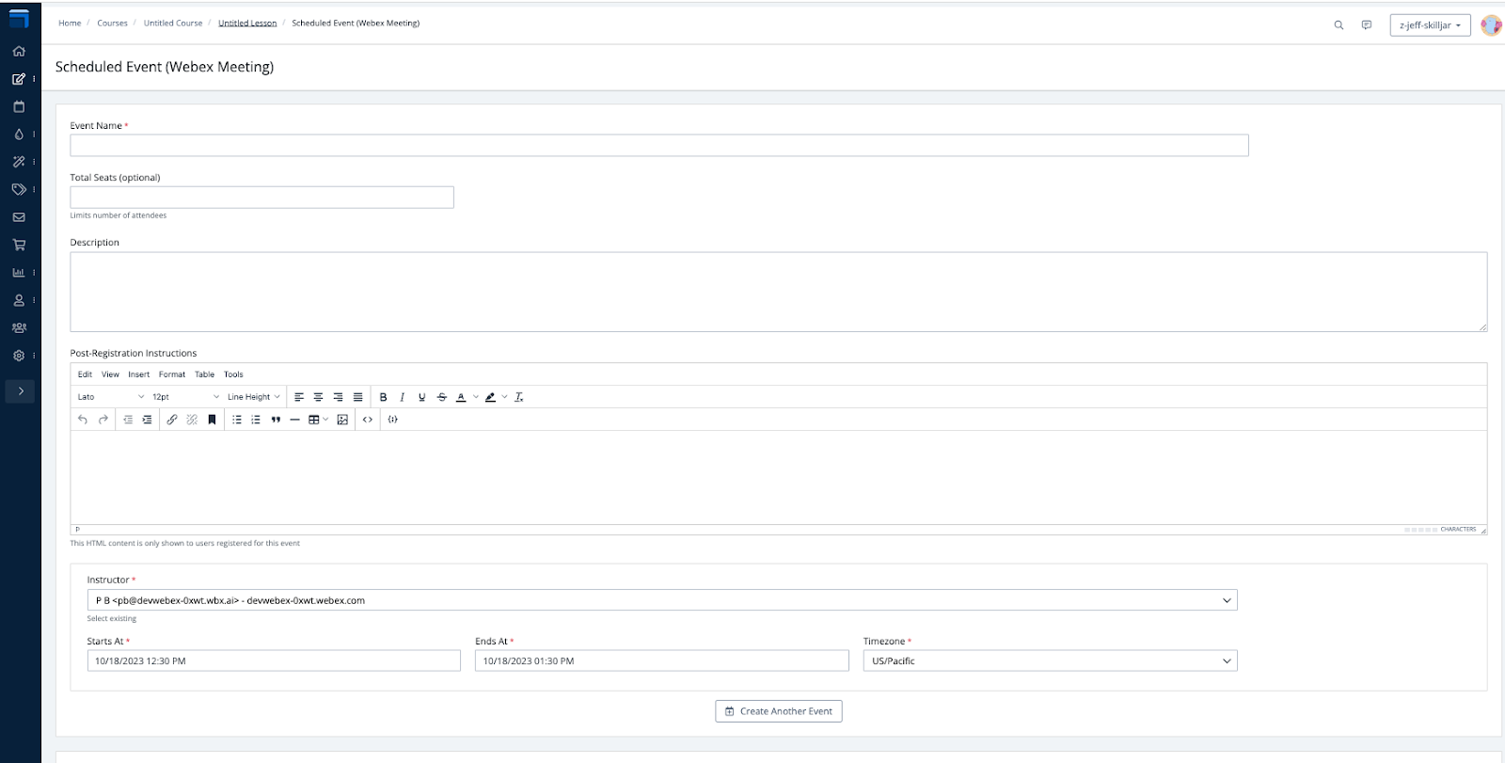
Task: Open the Instructor dropdown
Action: [661, 600]
